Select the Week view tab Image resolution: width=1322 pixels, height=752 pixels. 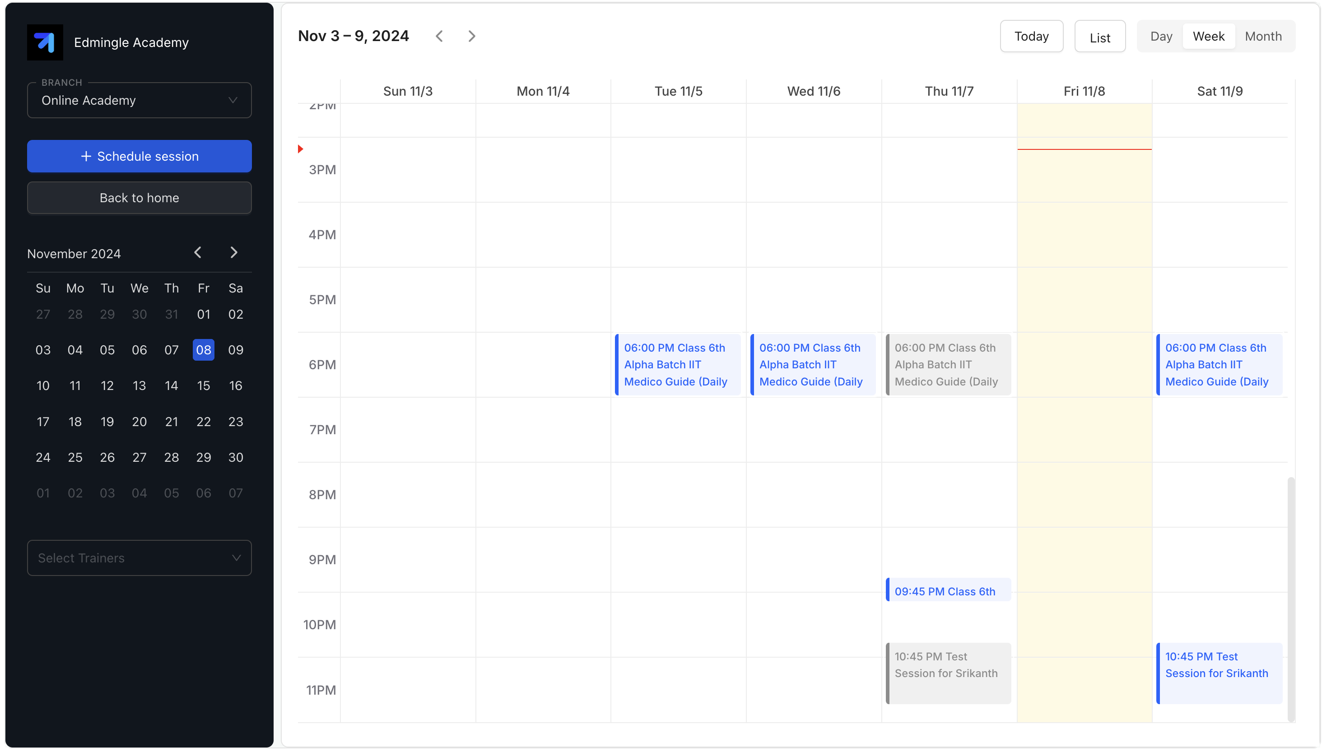point(1208,36)
